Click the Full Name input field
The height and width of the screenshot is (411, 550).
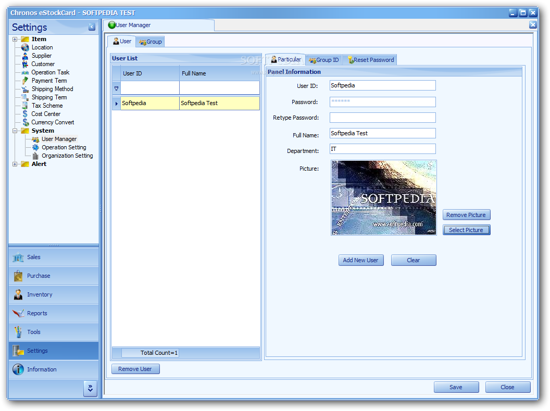pos(382,133)
